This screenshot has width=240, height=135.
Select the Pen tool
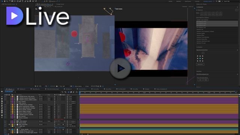(20, 1)
